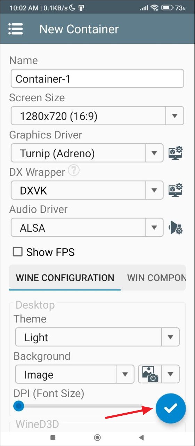
Task: Open the hamburger navigation menu
Action: tap(16, 29)
